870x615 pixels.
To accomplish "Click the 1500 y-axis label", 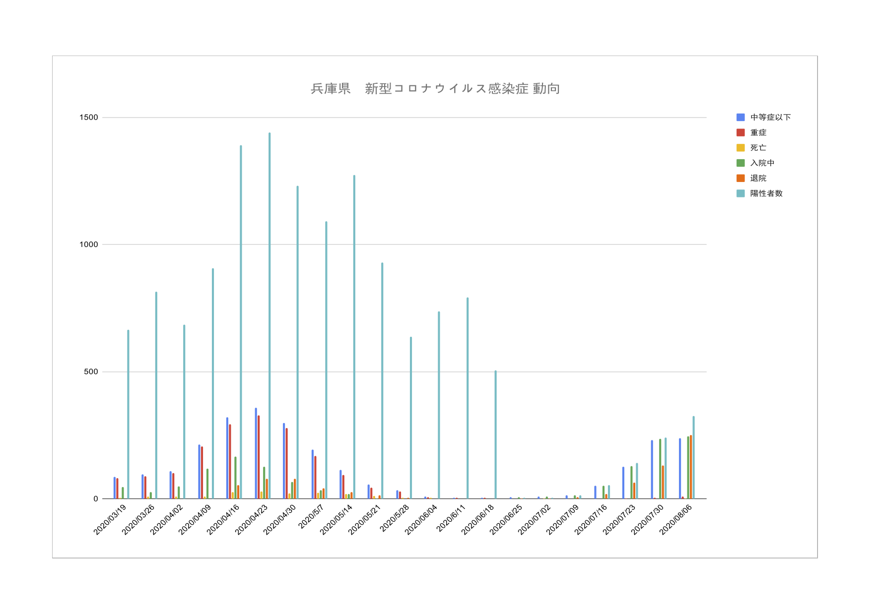I will [x=89, y=118].
